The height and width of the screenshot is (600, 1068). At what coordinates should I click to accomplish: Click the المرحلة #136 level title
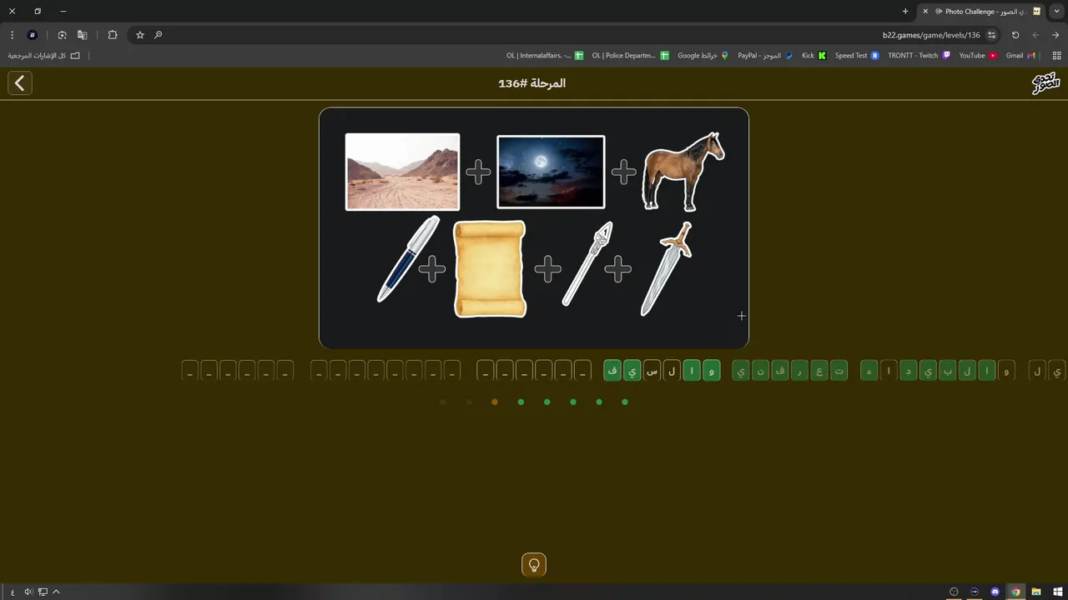532,83
